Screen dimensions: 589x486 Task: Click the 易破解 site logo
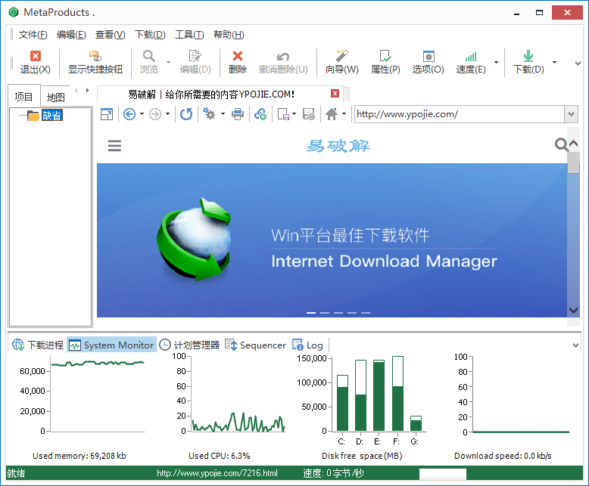point(338,146)
